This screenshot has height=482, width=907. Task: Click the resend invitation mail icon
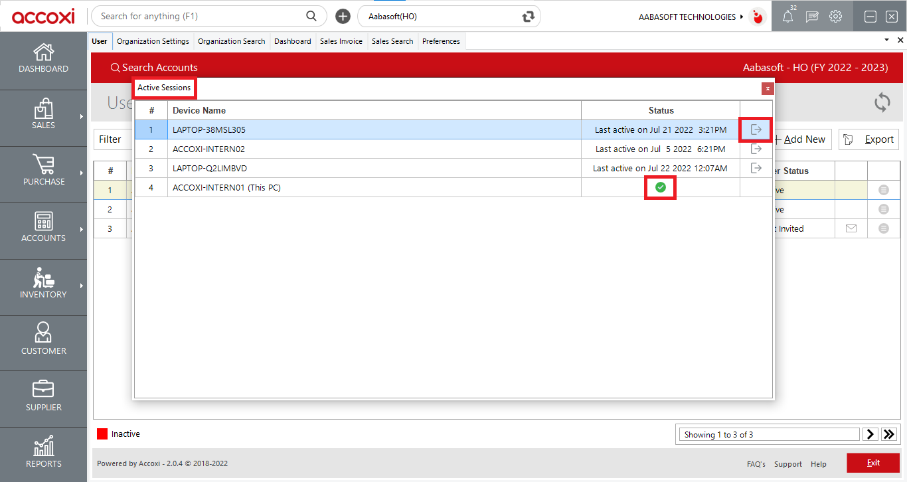point(851,228)
